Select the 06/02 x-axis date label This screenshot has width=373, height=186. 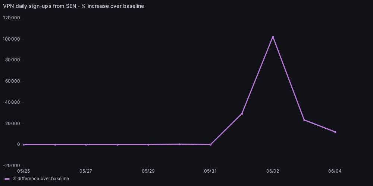pyautogui.click(x=273, y=171)
